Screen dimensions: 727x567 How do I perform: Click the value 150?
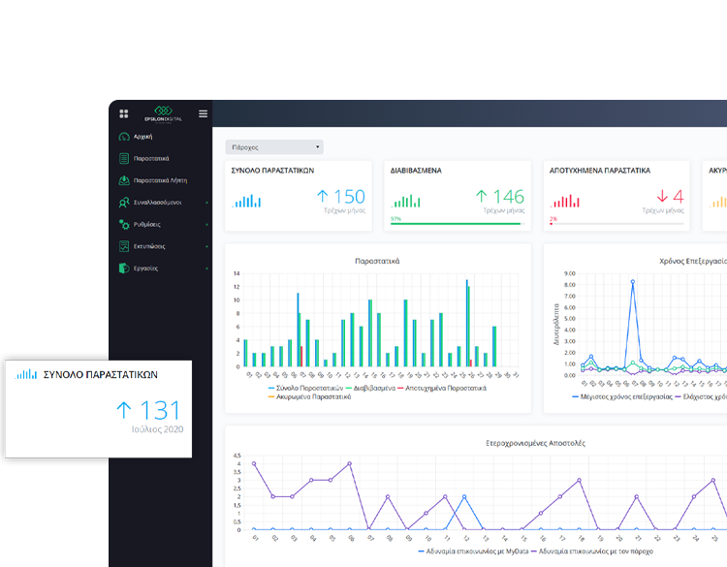point(349,197)
